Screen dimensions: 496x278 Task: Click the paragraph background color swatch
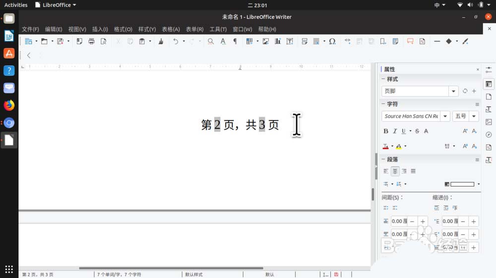pyautogui.click(x=461, y=184)
